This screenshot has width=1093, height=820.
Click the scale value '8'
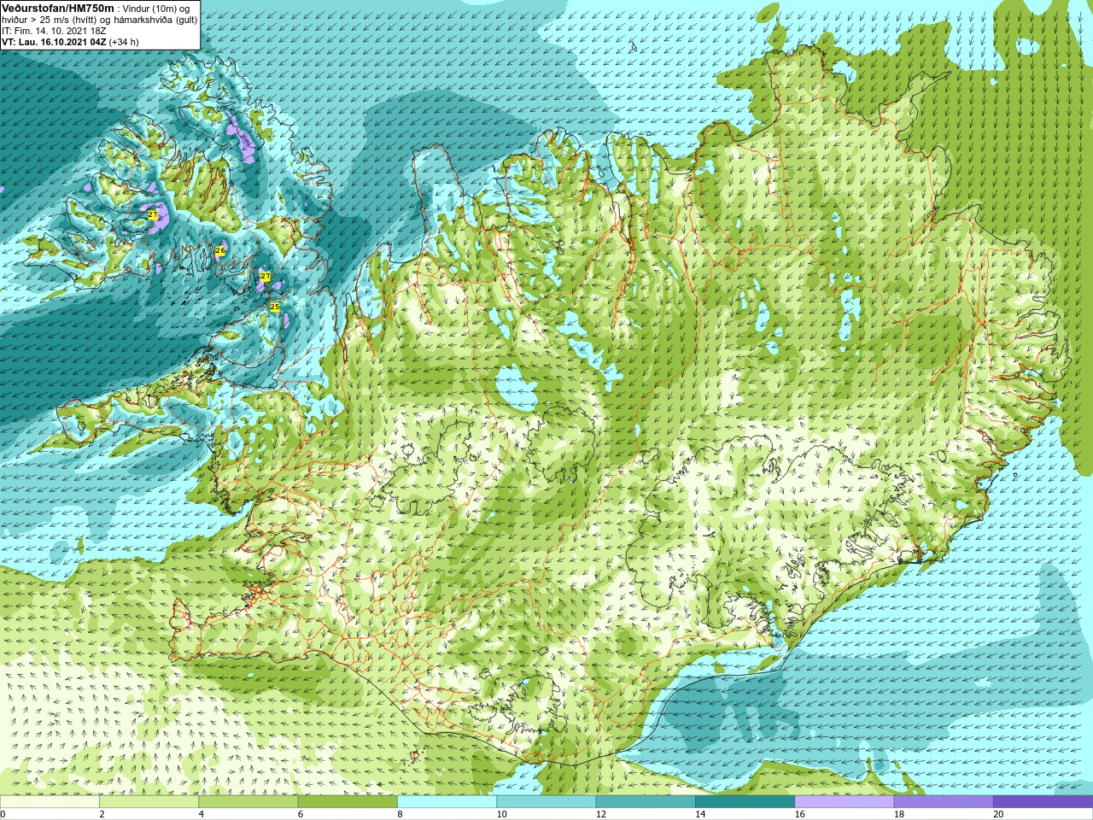point(400,814)
